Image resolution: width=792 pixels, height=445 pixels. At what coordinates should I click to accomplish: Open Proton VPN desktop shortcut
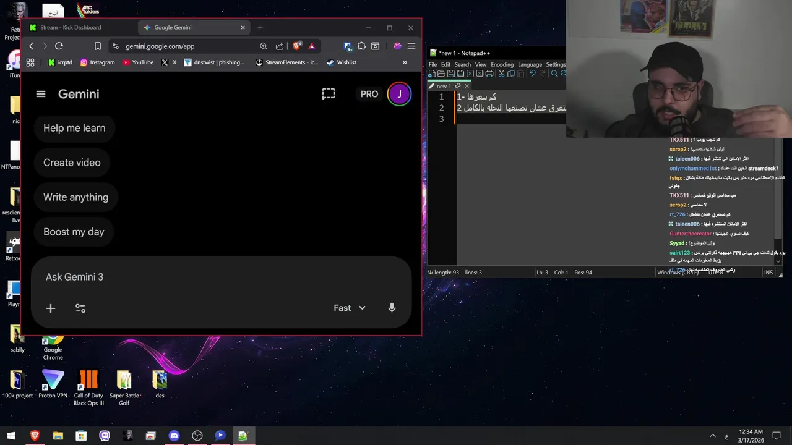[x=53, y=384]
